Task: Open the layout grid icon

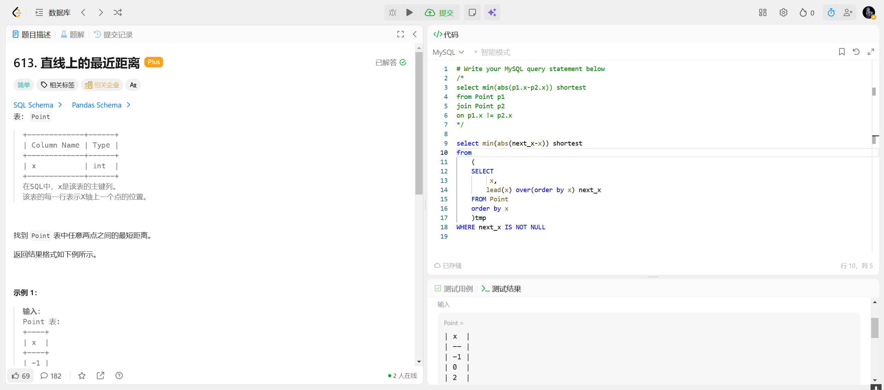Action: pos(762,13)
